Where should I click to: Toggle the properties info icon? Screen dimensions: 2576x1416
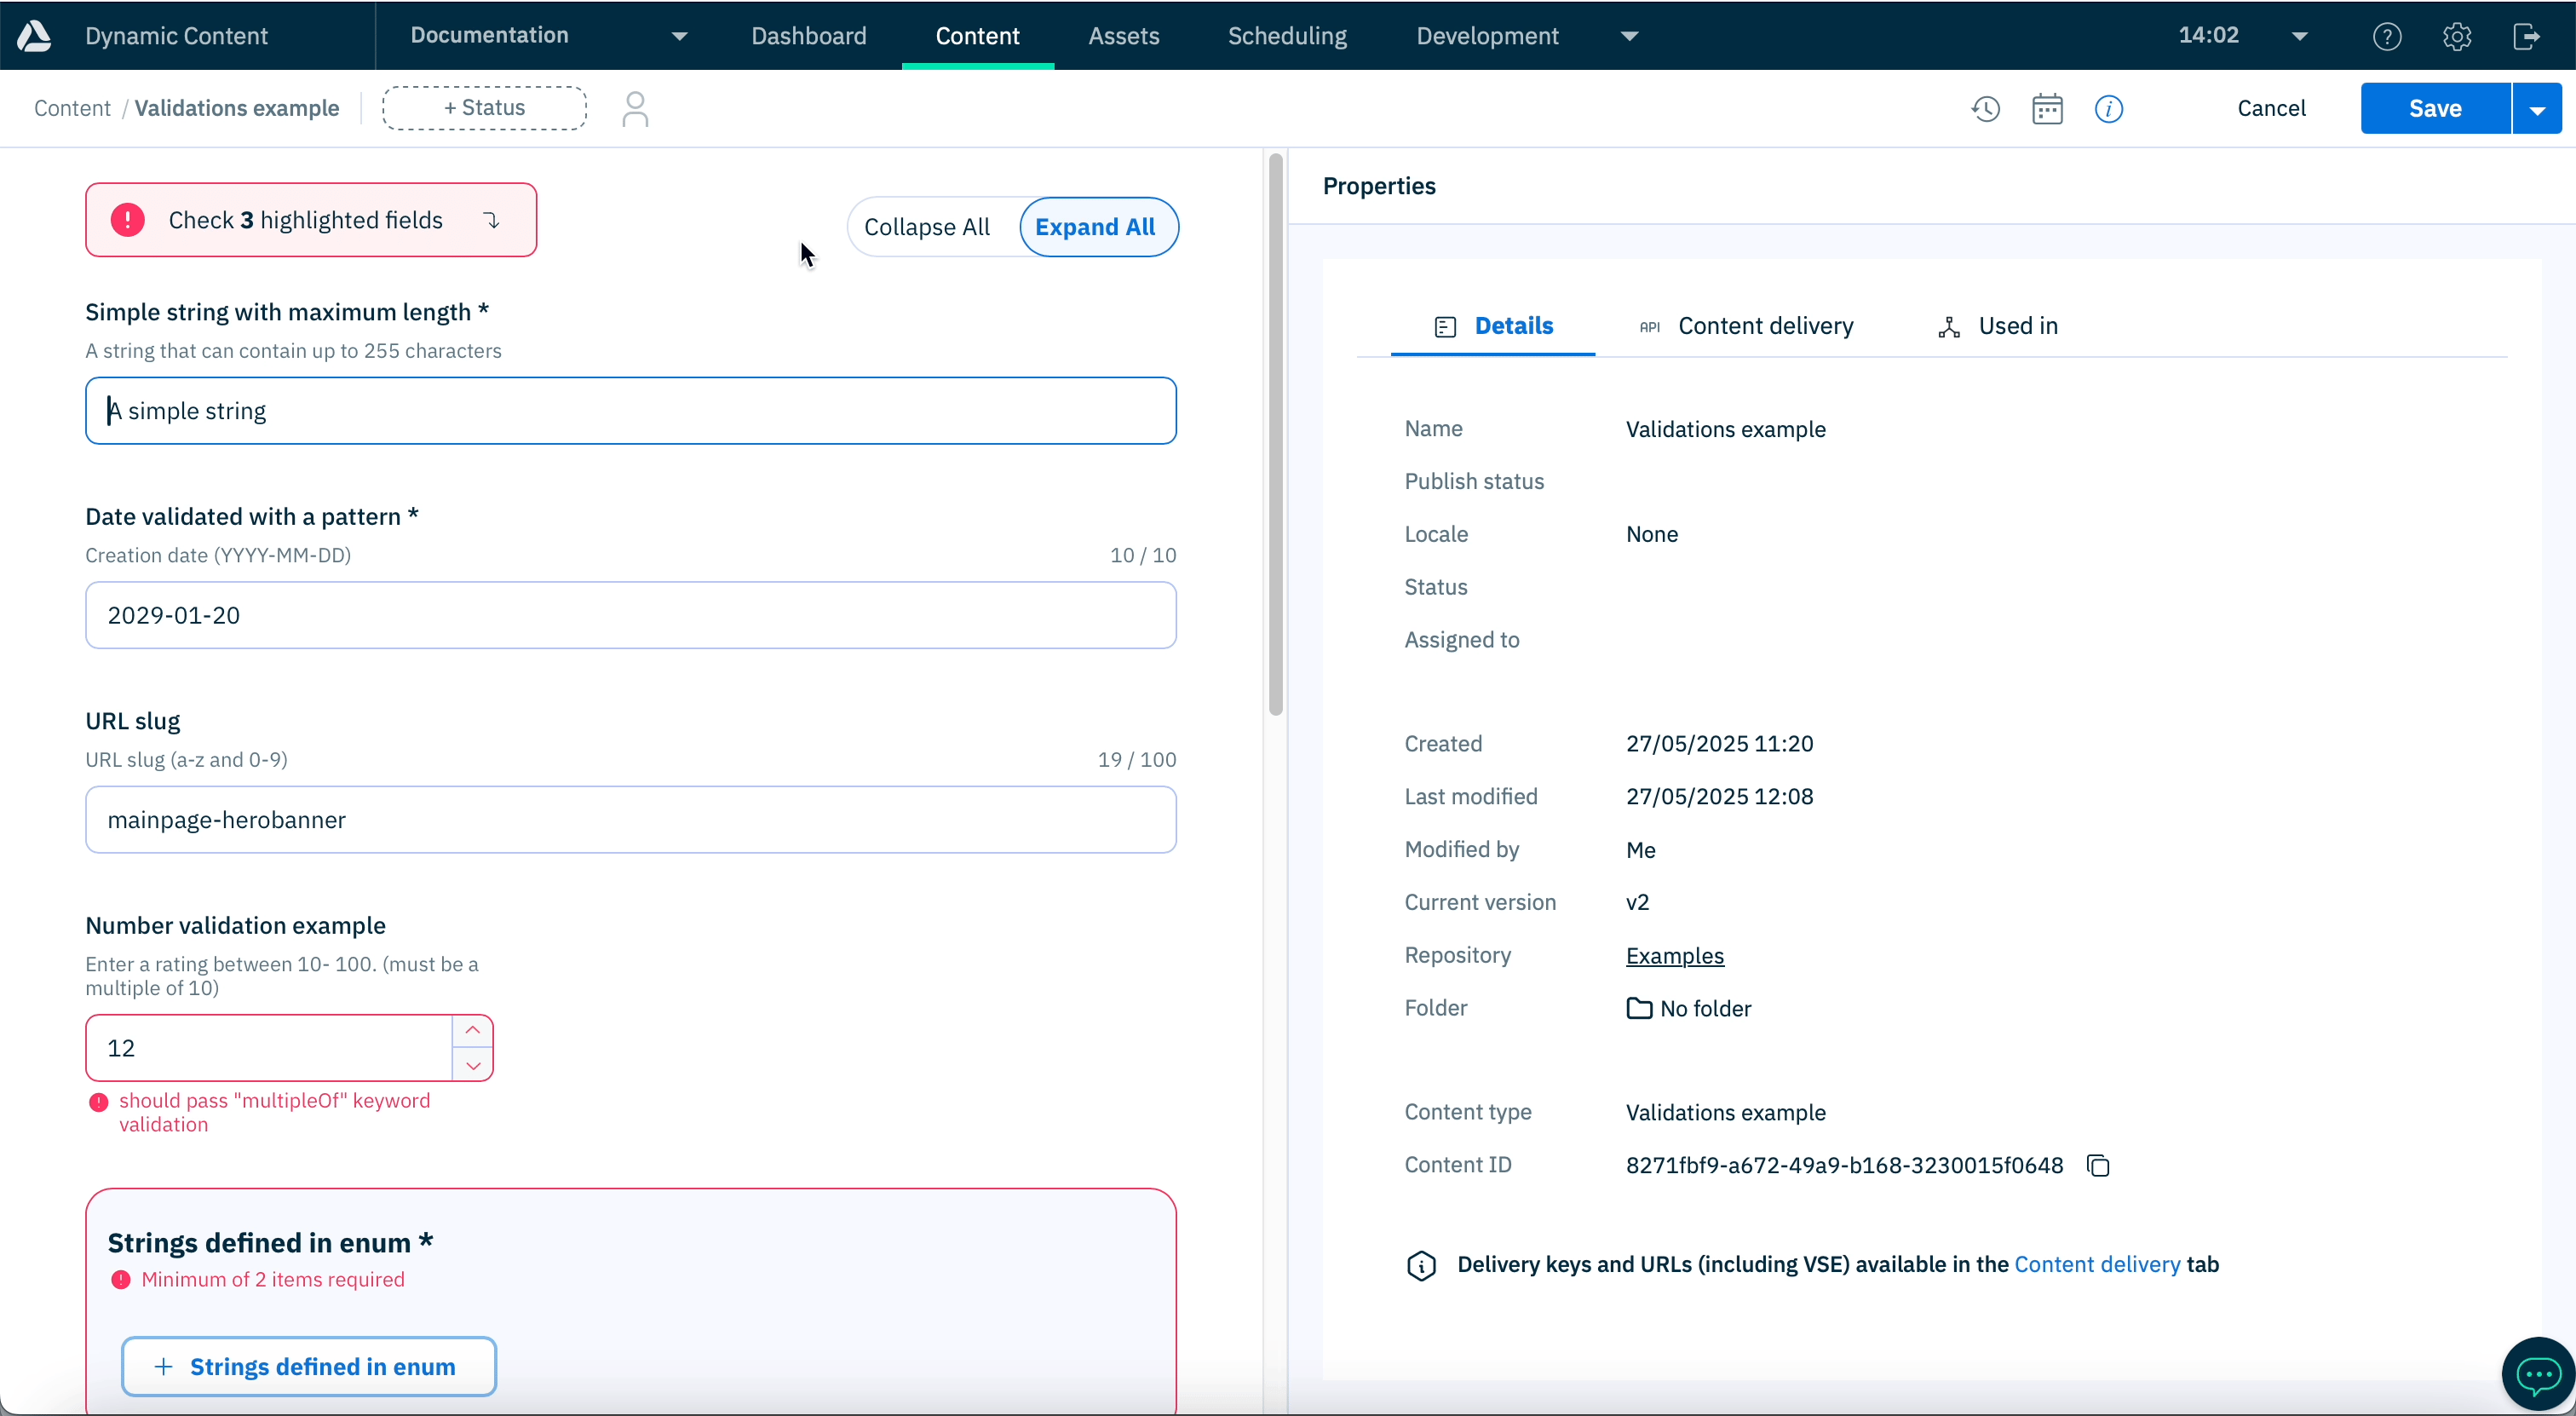point(2108,108)
